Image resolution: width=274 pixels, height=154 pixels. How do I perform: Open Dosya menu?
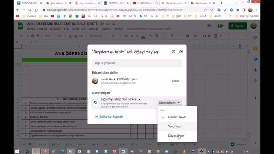(x=31, y=29)
